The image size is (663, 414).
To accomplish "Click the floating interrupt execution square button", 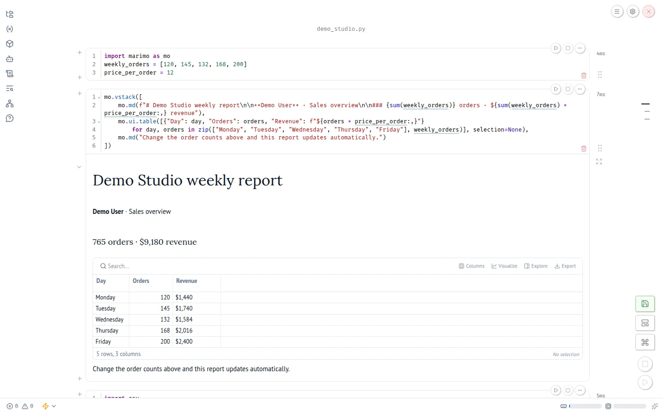I will (645, 364).
